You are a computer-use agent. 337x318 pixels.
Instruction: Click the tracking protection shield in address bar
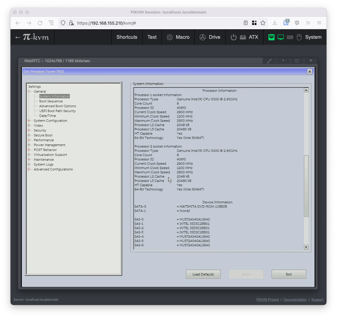[63, 23]
